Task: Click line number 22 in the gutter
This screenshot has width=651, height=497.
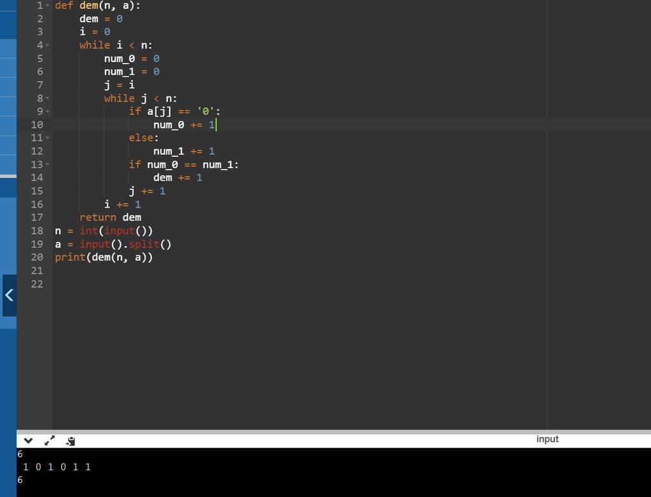Action: pos(37,284)
